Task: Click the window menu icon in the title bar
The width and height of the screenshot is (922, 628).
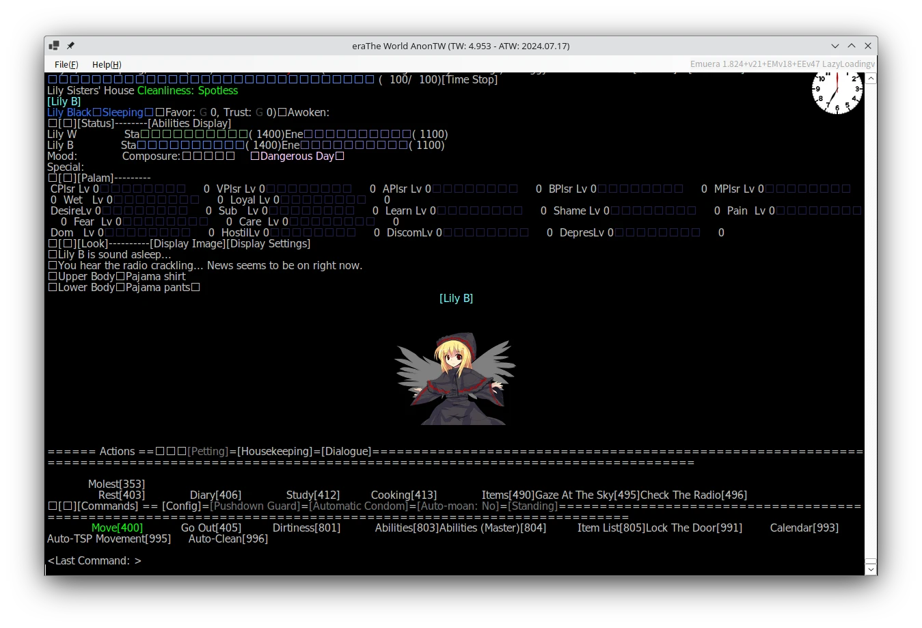Action: click(54, 46)
